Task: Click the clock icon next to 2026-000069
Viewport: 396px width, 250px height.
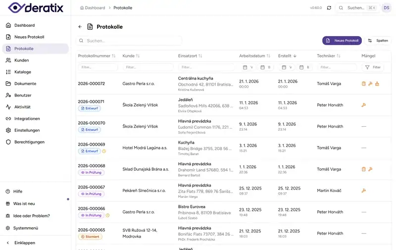Action: point(104,151)
